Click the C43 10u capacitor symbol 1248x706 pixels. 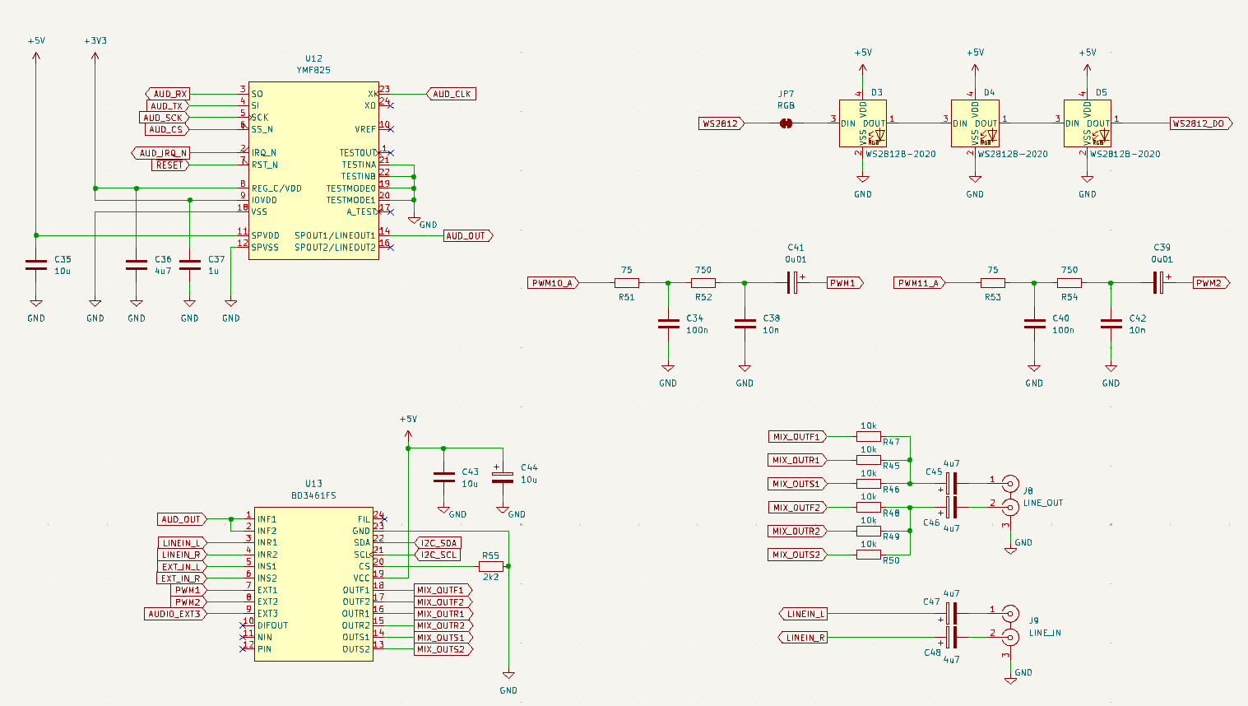(443, 478)
